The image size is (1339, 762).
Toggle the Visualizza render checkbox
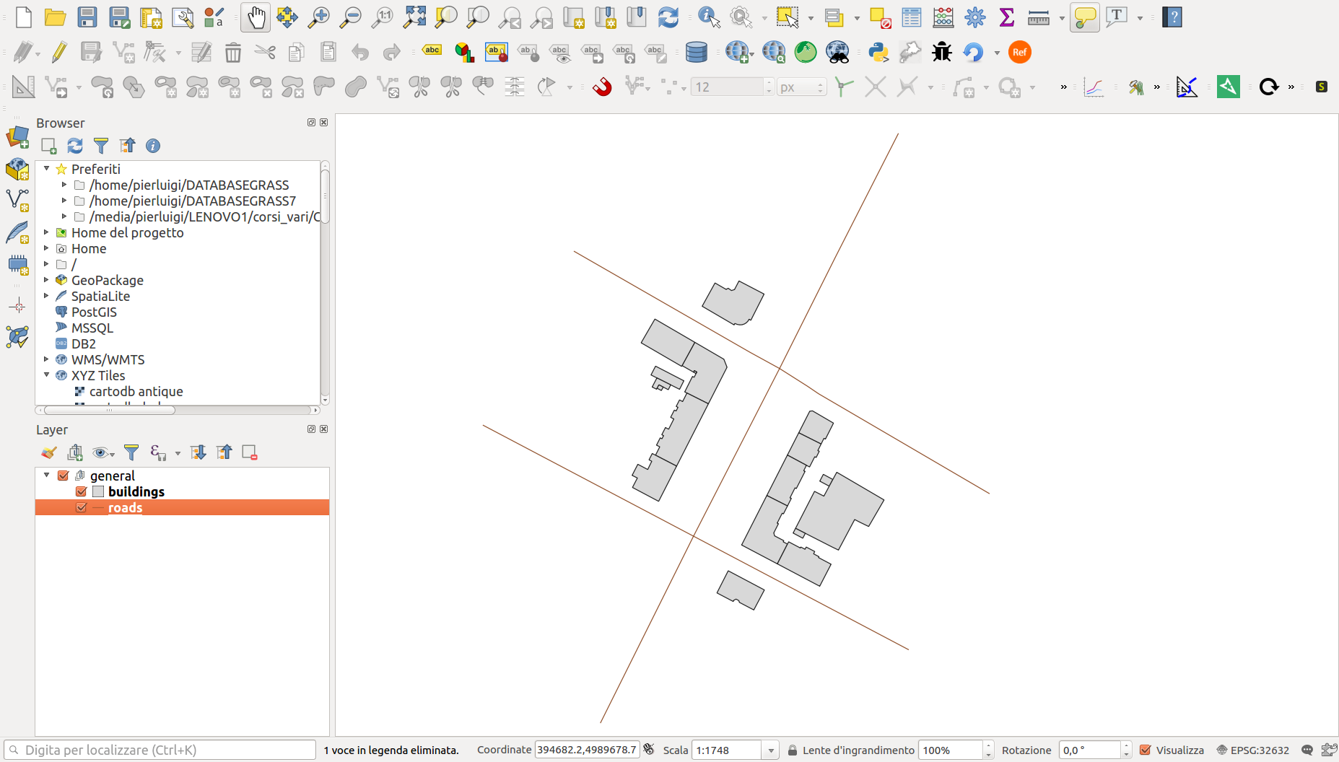(1146, 750)
